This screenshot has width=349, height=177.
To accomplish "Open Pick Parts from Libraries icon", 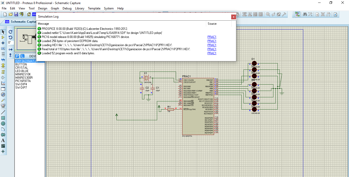I will click(x=268, y=14).
